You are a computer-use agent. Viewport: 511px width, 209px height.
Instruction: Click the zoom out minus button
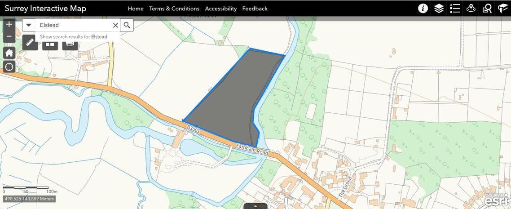coord(9,36)
